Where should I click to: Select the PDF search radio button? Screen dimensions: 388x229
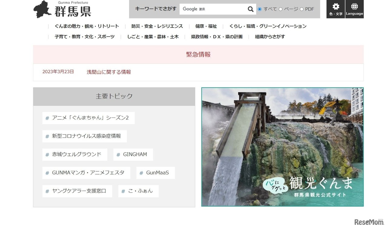point(302,9)
